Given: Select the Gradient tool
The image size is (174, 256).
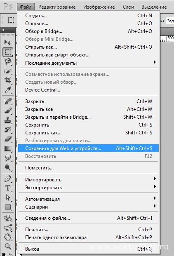Looking at the screenshot, I should [8, 148].
